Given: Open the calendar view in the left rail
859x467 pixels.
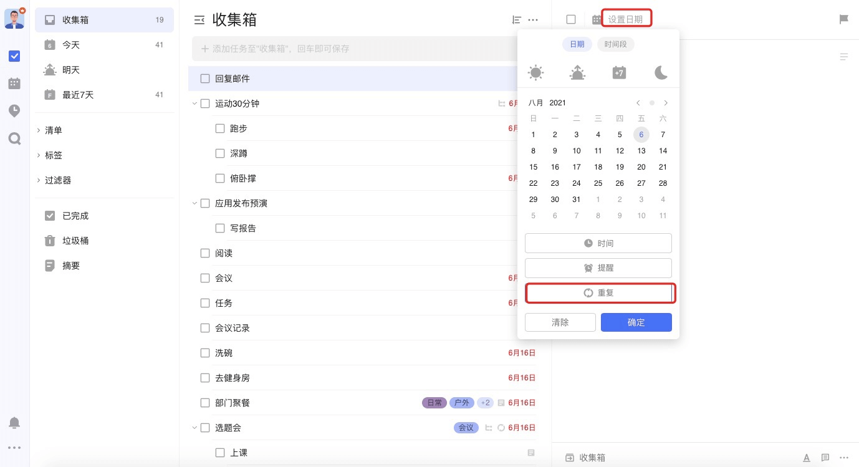Looking at the screenshot, I should pyautogui.click(x=14, y=83).
